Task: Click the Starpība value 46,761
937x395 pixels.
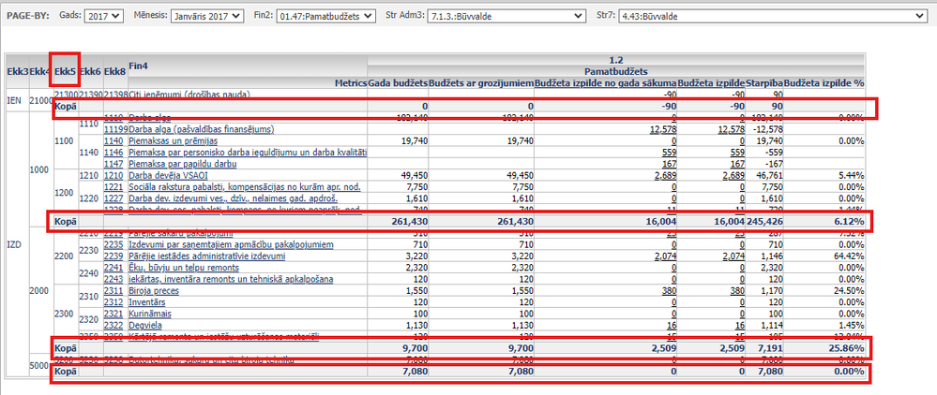Action: pyautogui.click(x=768, y=175)
